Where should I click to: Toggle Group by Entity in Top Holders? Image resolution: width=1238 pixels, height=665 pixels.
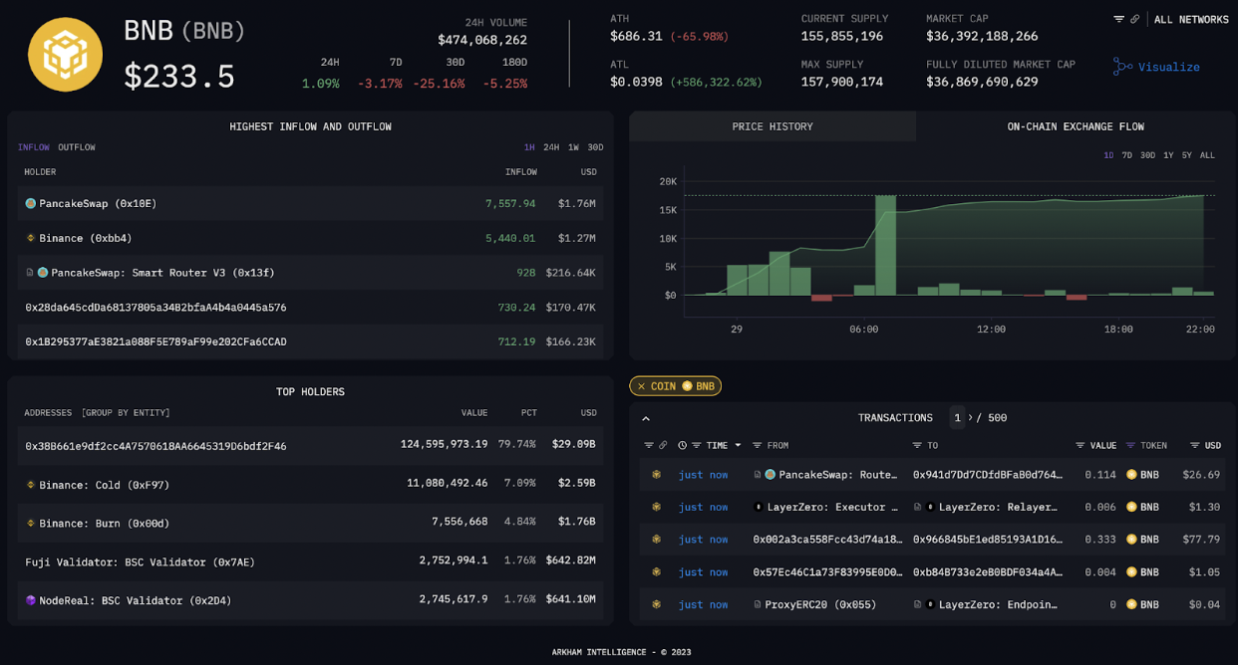[126, 412]
